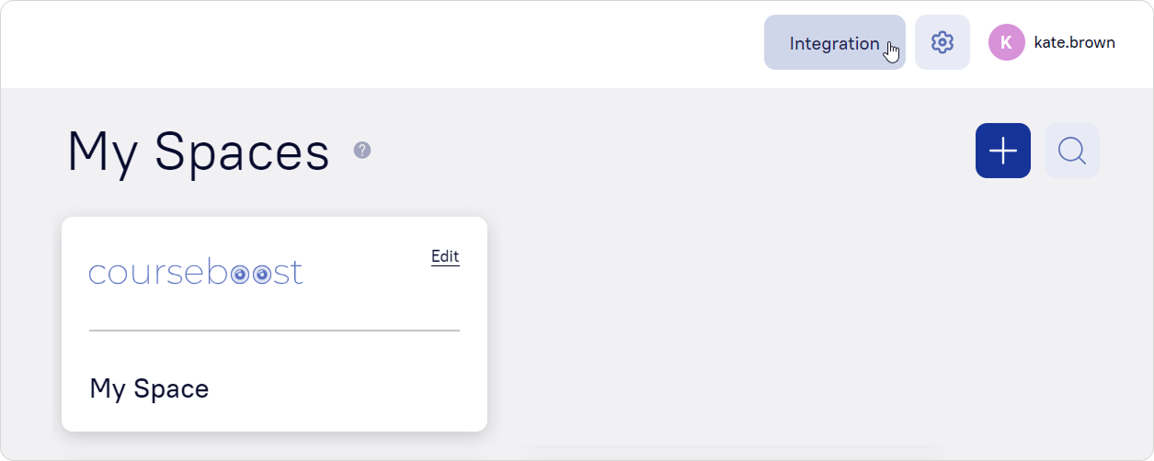1154x461 pixels.
Task: Select the divider line on space card
Action: 274,331
